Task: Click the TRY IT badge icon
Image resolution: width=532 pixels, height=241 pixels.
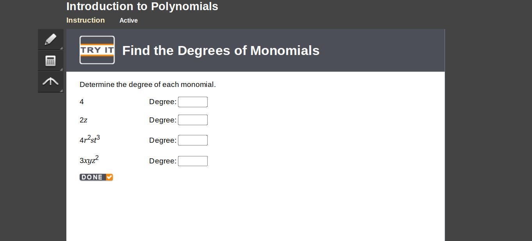Action: pyautogui.click(x=97, y=50)
